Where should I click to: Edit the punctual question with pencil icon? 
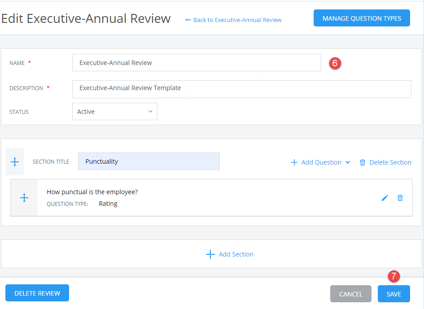coord(385,198)
